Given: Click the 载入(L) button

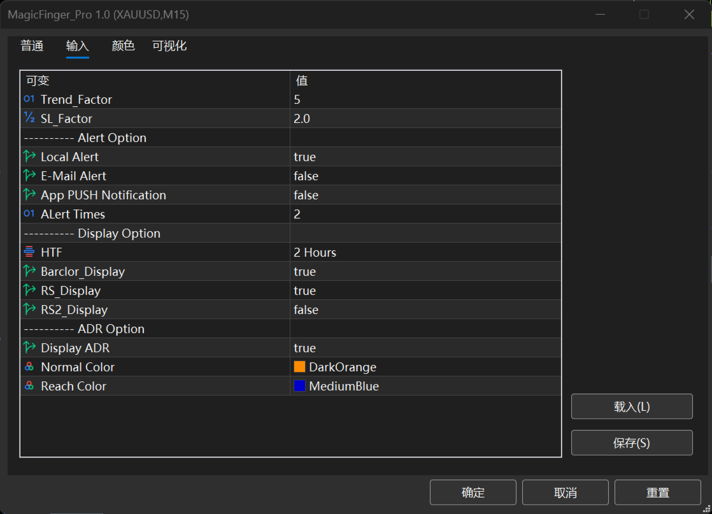Looking at the screenshot, I should (632, 406).
